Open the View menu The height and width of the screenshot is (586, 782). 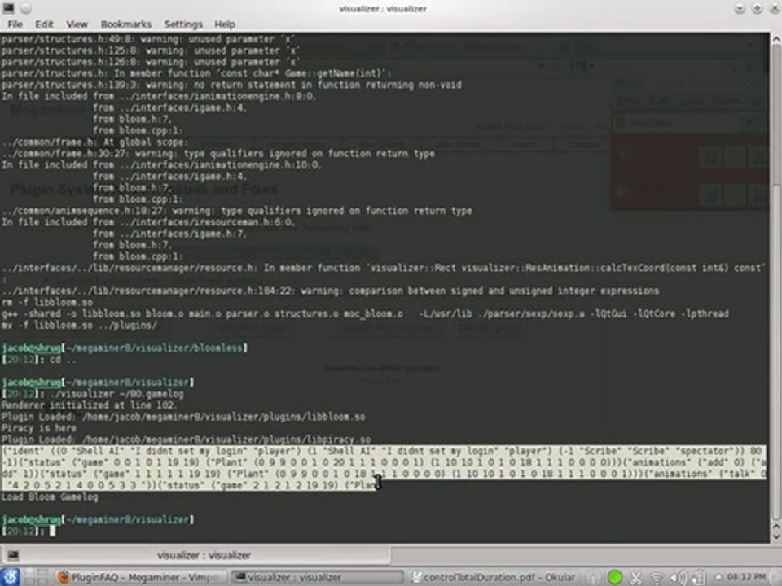coord(77,24)
